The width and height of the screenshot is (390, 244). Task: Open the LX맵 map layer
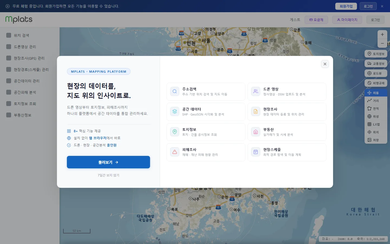point(376,124)
